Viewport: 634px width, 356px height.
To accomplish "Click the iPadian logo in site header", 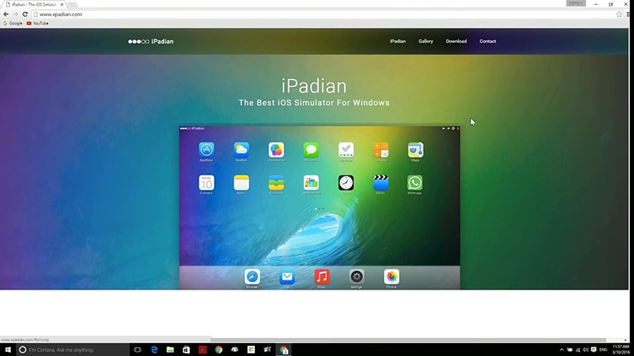I will pos(151,42).
